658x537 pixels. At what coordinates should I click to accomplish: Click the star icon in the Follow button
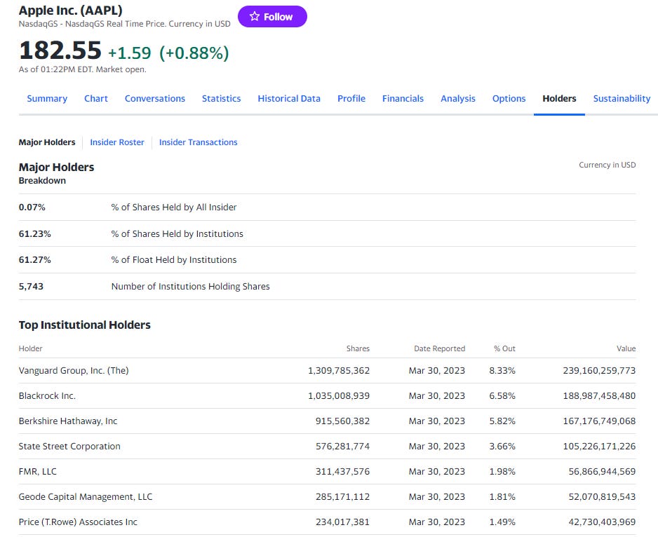click(255, 16)
